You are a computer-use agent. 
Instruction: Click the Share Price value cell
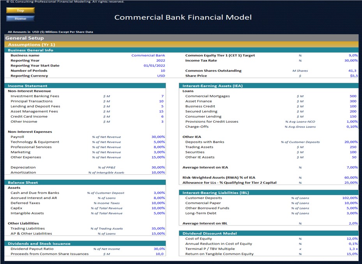click(352, 76)
